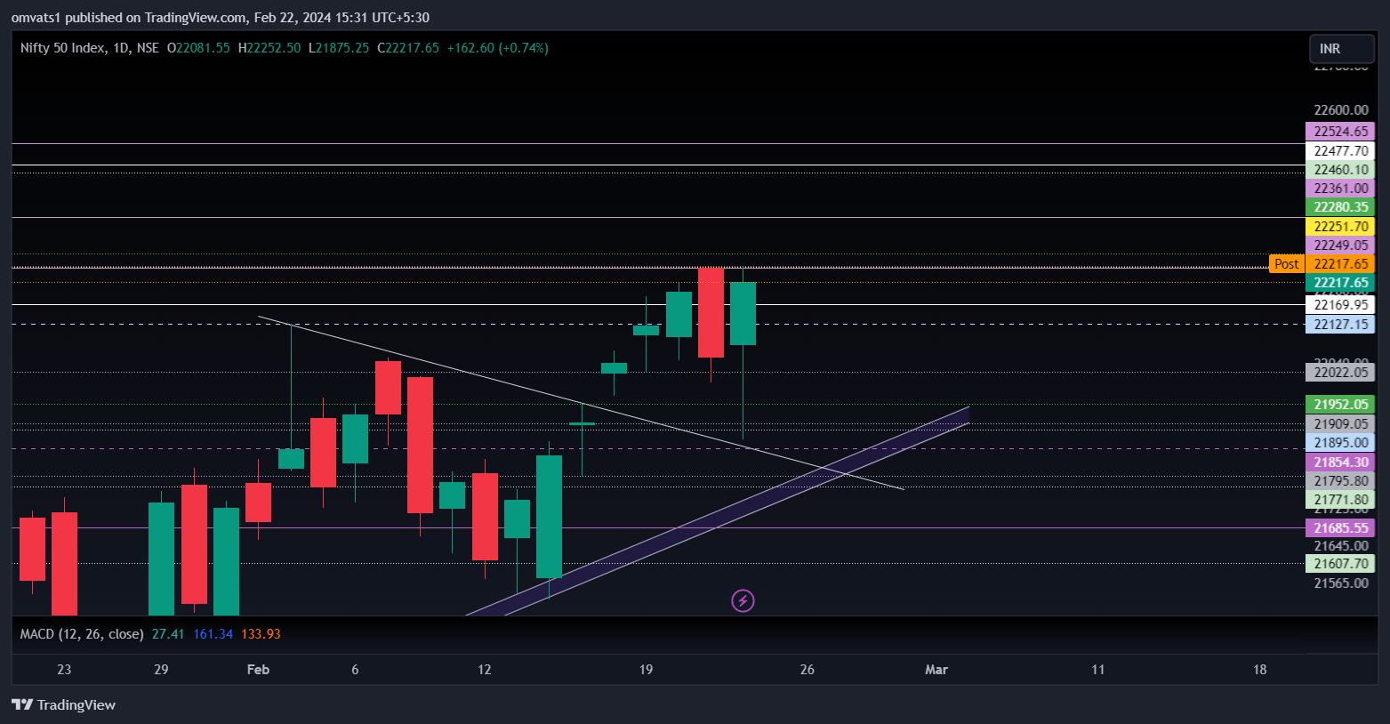Click the 22249.05 price label

[x=1340, y=245]
